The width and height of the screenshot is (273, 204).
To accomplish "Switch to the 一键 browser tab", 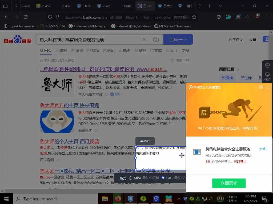I will (x=185, y=6).
